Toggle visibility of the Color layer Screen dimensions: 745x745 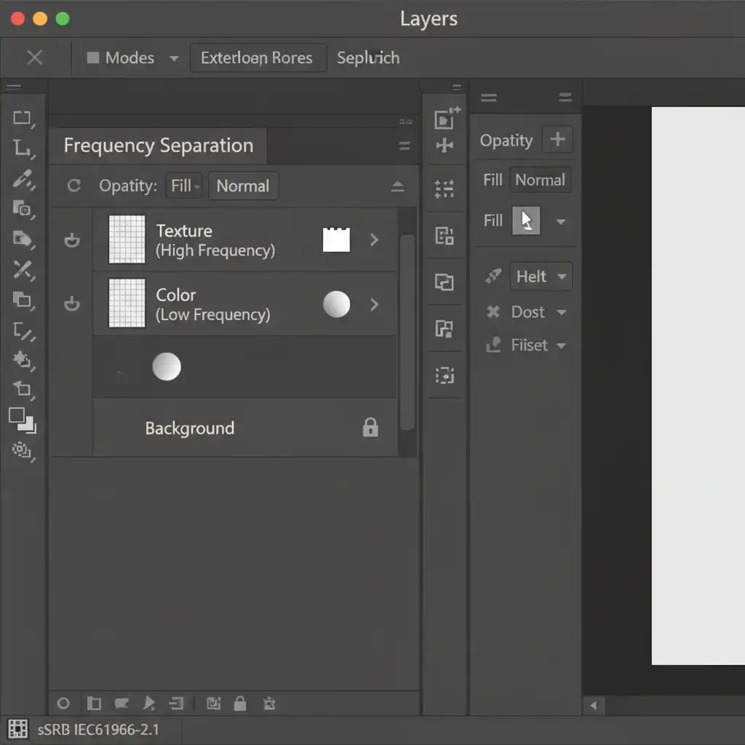click(72, 303)
